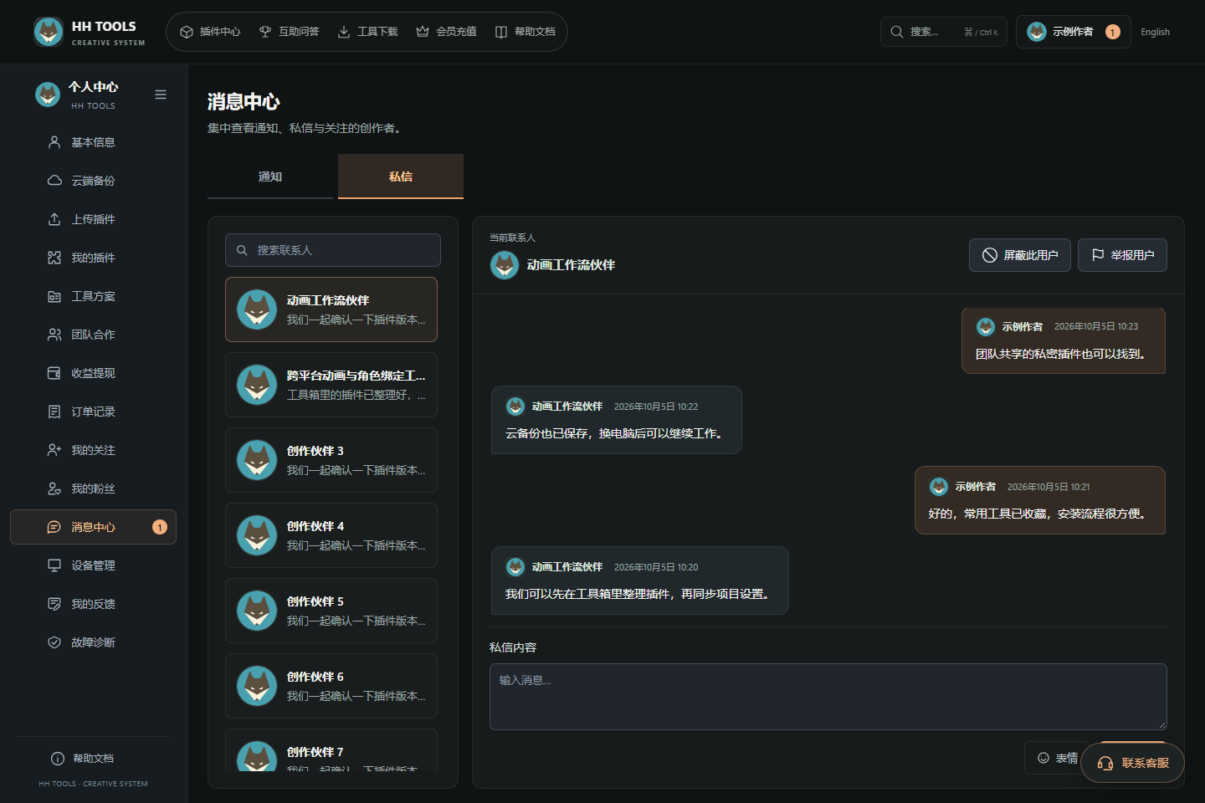Image resolution: width=1205 pixels, height=803 pixels.
Task: Open 订单记录 in the sidebar
Action: pyautogui.click(x=93, y=412)
